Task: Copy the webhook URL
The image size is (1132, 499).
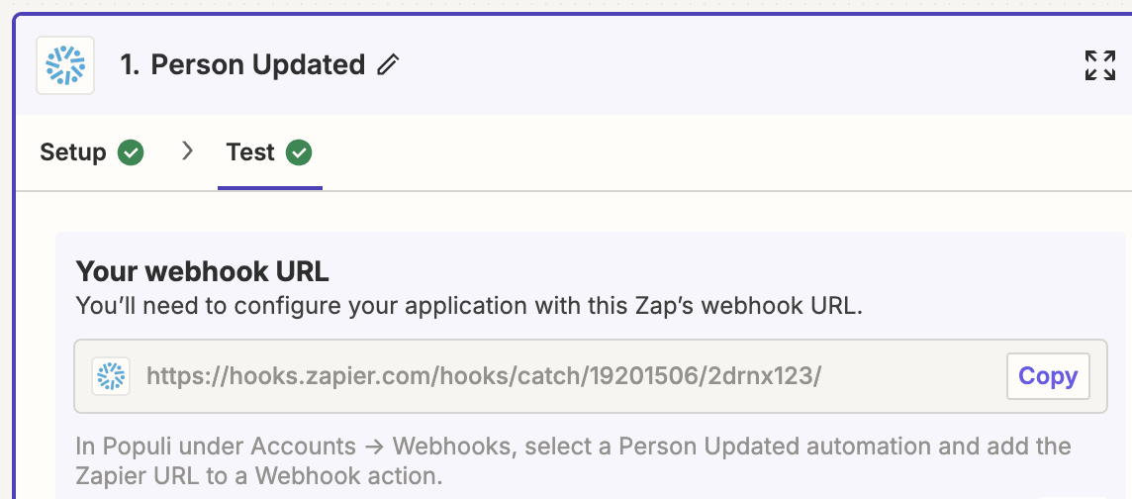Action: [x=1048, y=375]
